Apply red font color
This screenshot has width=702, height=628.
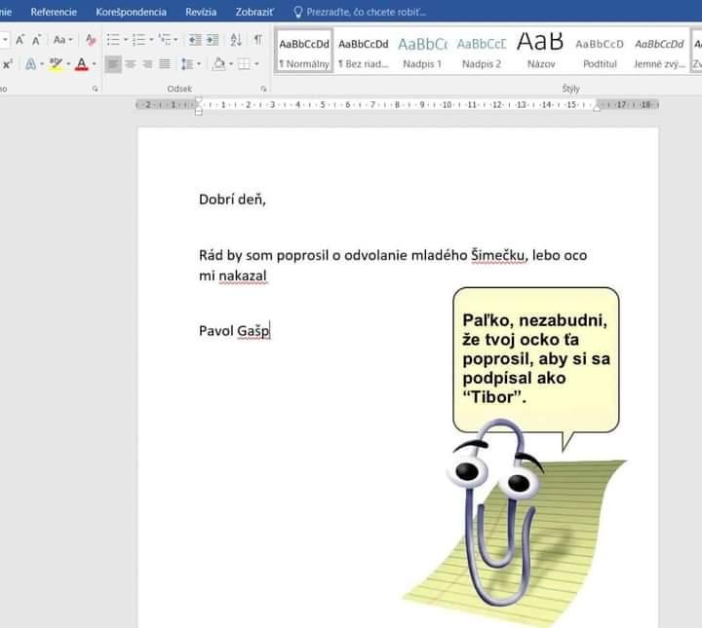pos(82,64)
